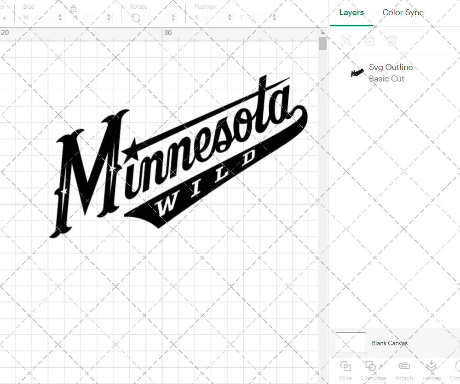Click the Width stepper arrows

click(60, 17)
